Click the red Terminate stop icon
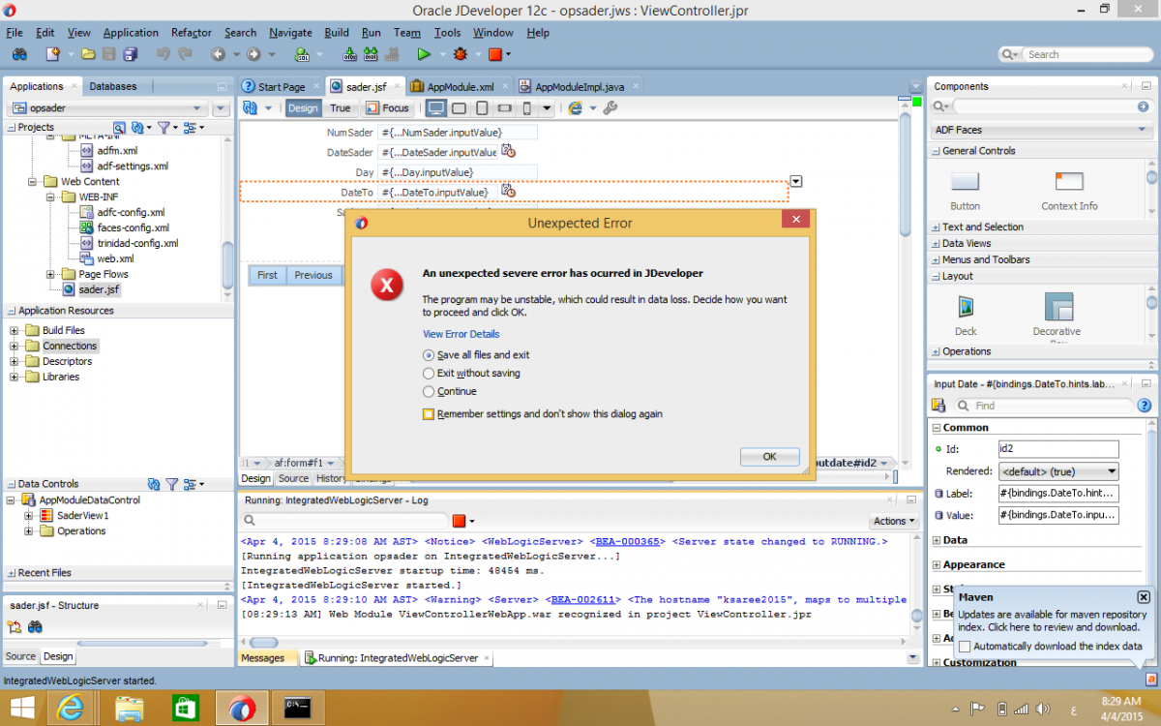1161x726 pixels. coord(494,54)
